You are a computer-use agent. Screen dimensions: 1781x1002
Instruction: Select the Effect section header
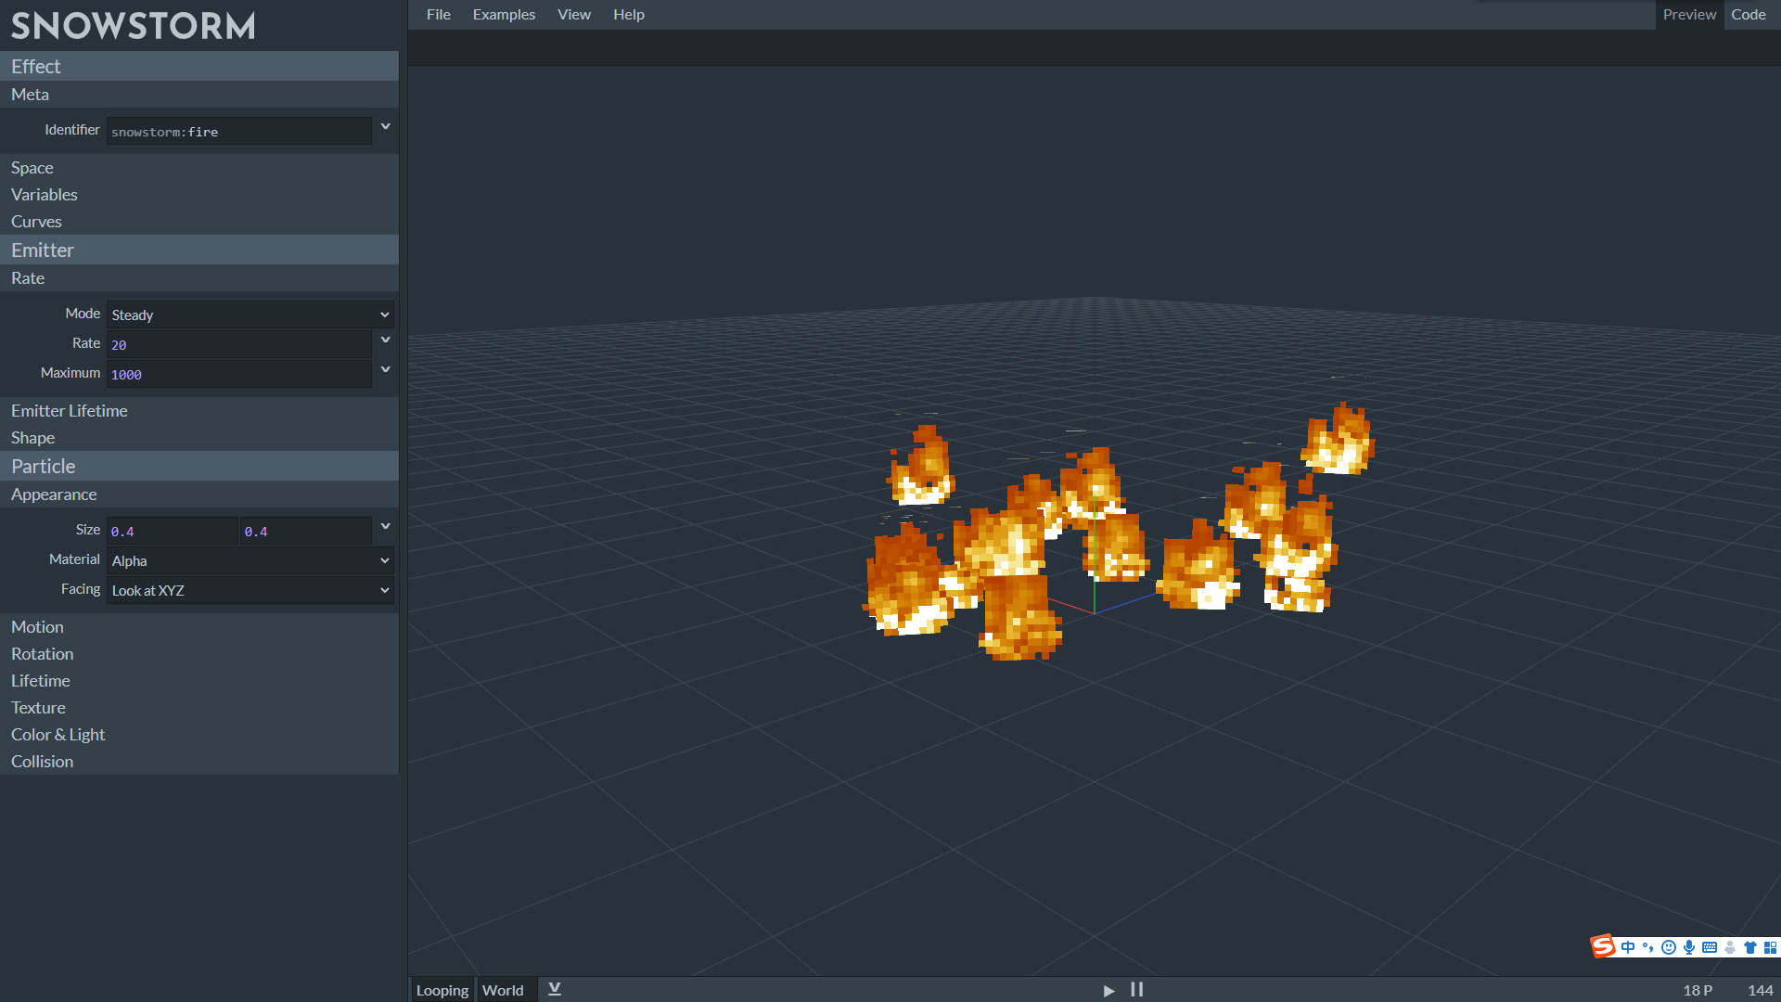point(199,67)
